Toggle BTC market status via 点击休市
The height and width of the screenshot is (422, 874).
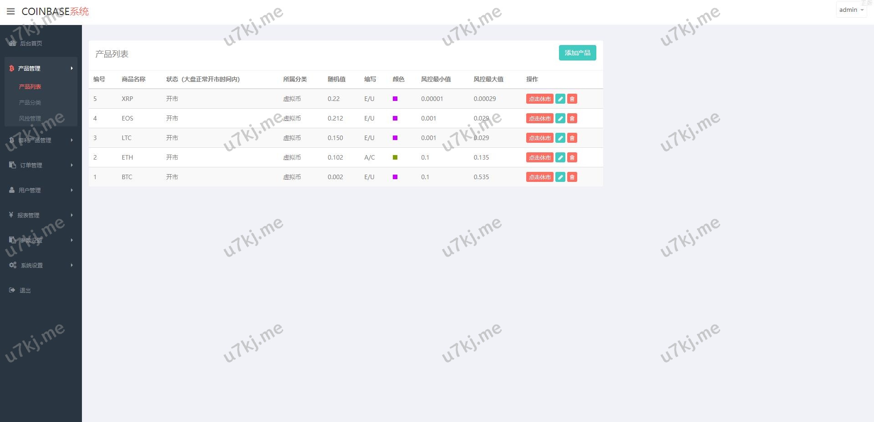(x=539, y=177)
